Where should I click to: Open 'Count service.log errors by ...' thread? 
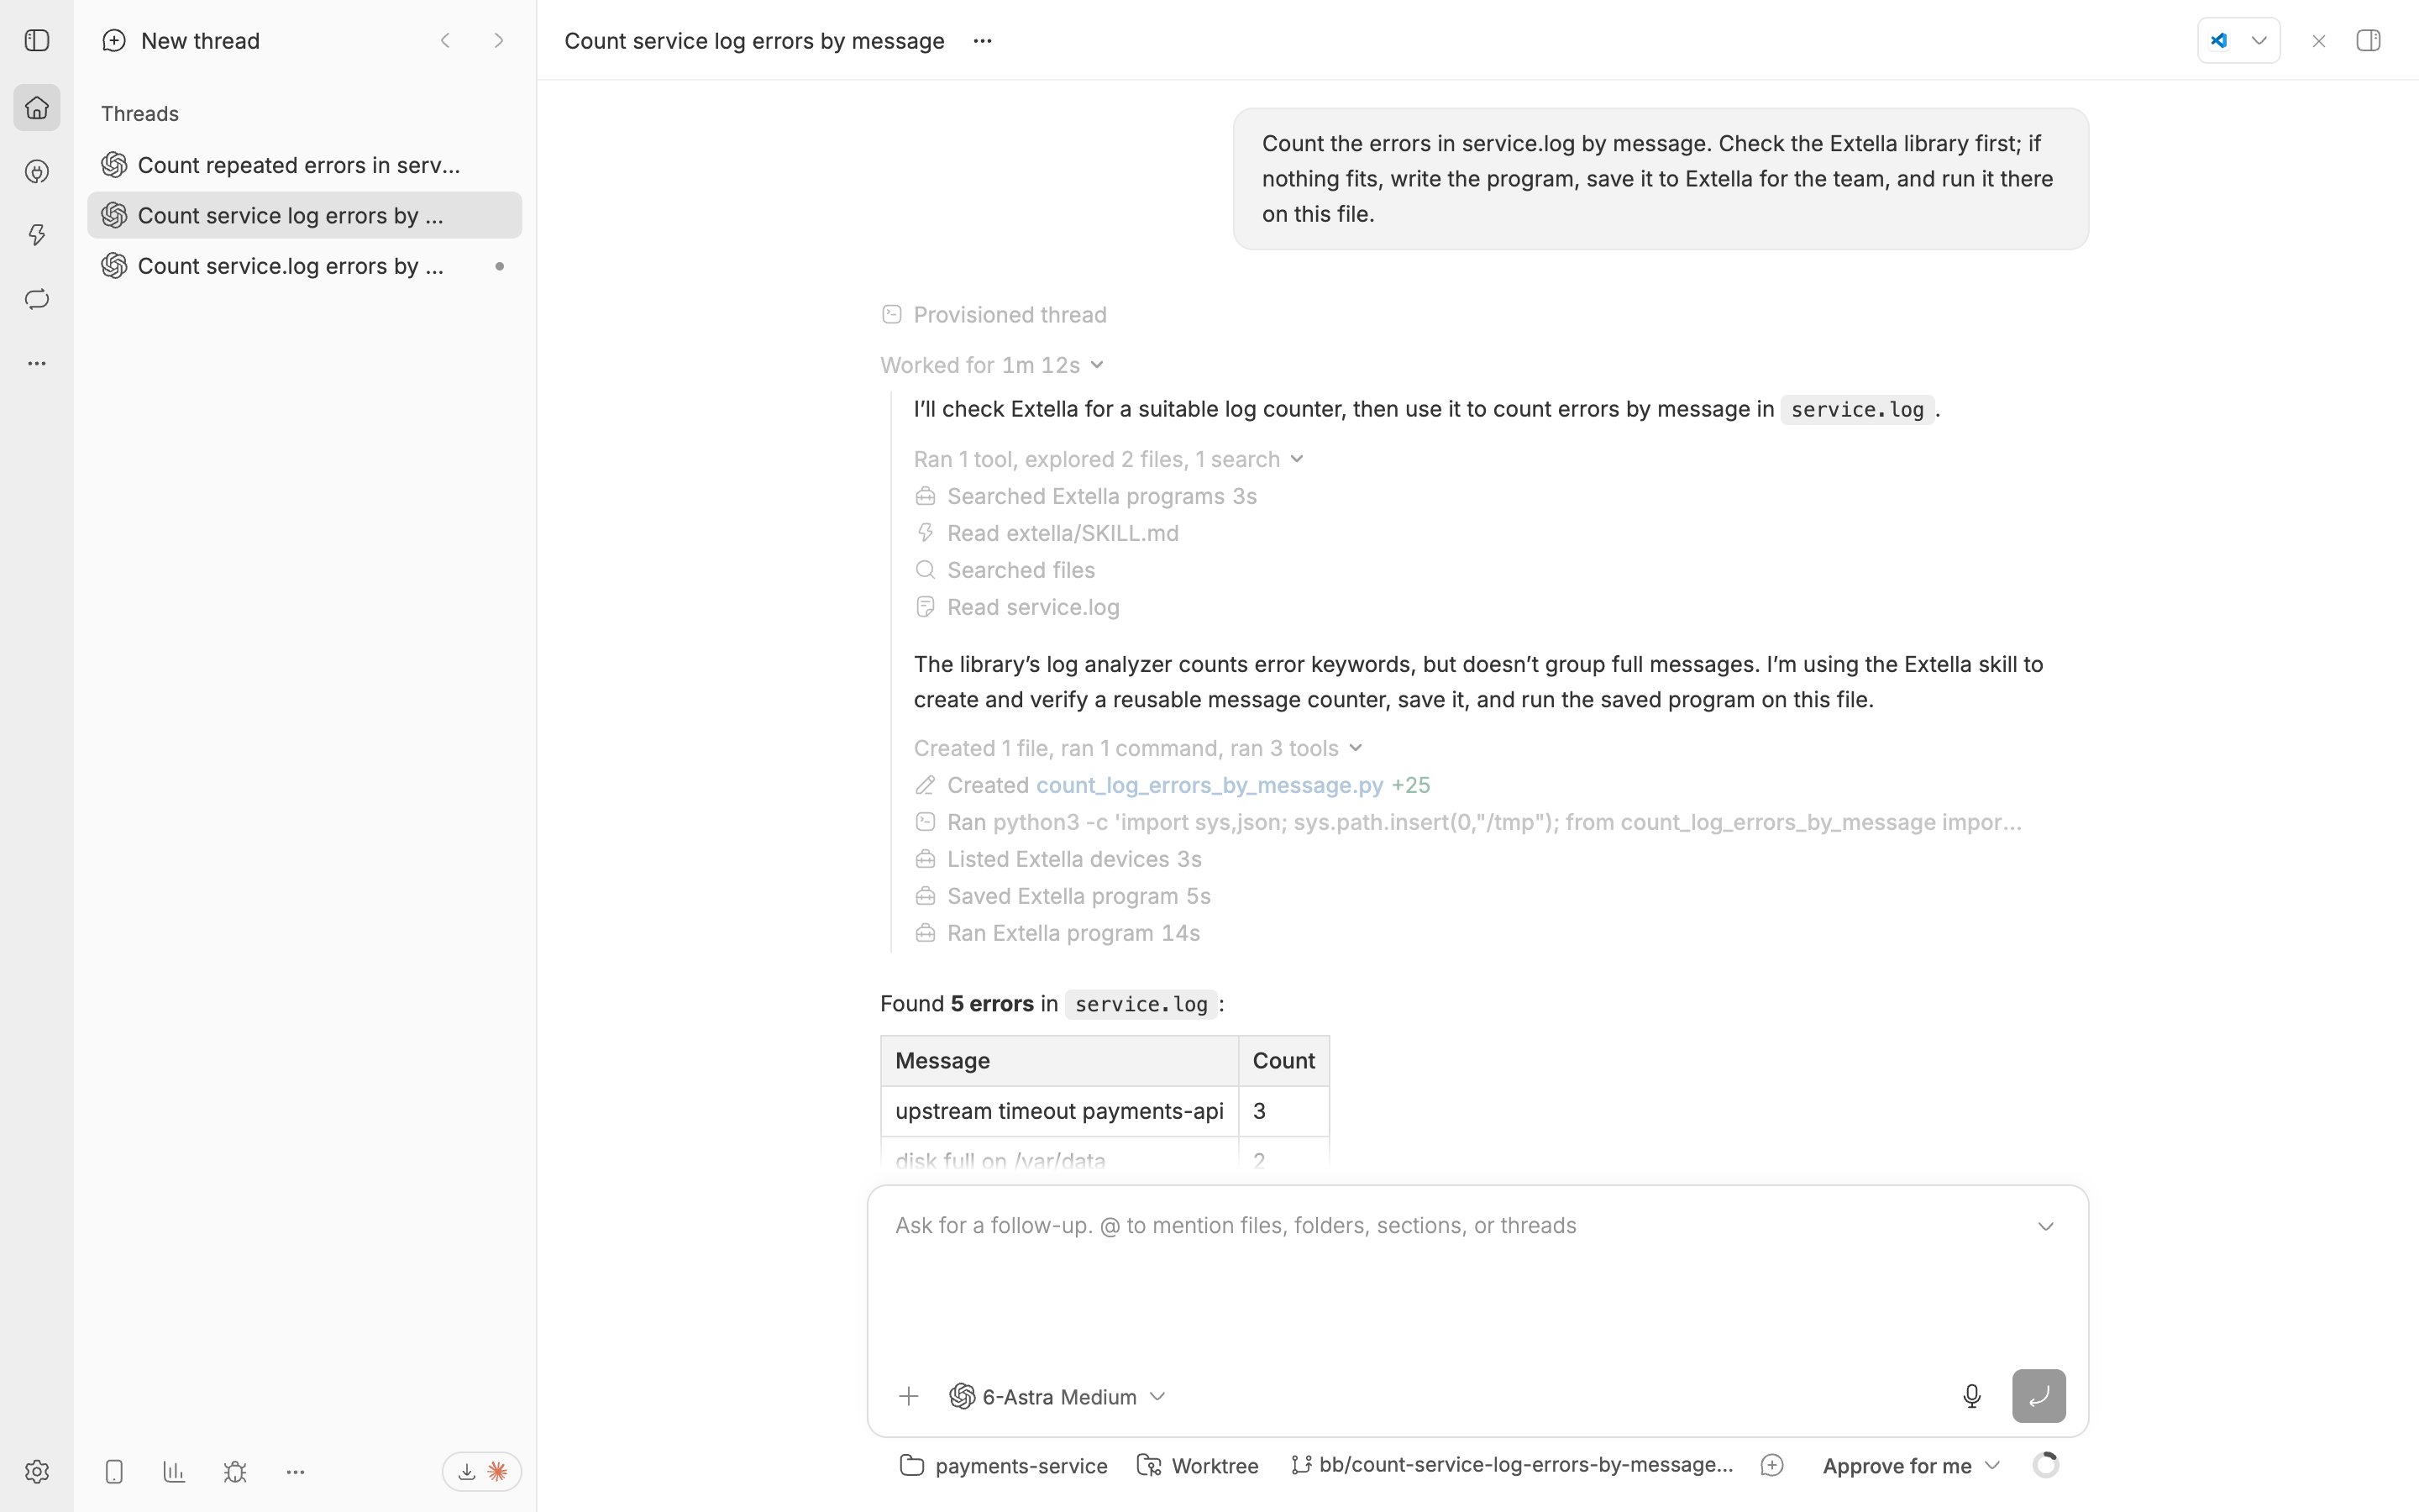pyautogui.click(x=304, y=266)
